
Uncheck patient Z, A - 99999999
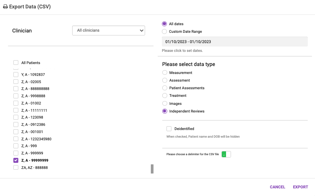16,160
